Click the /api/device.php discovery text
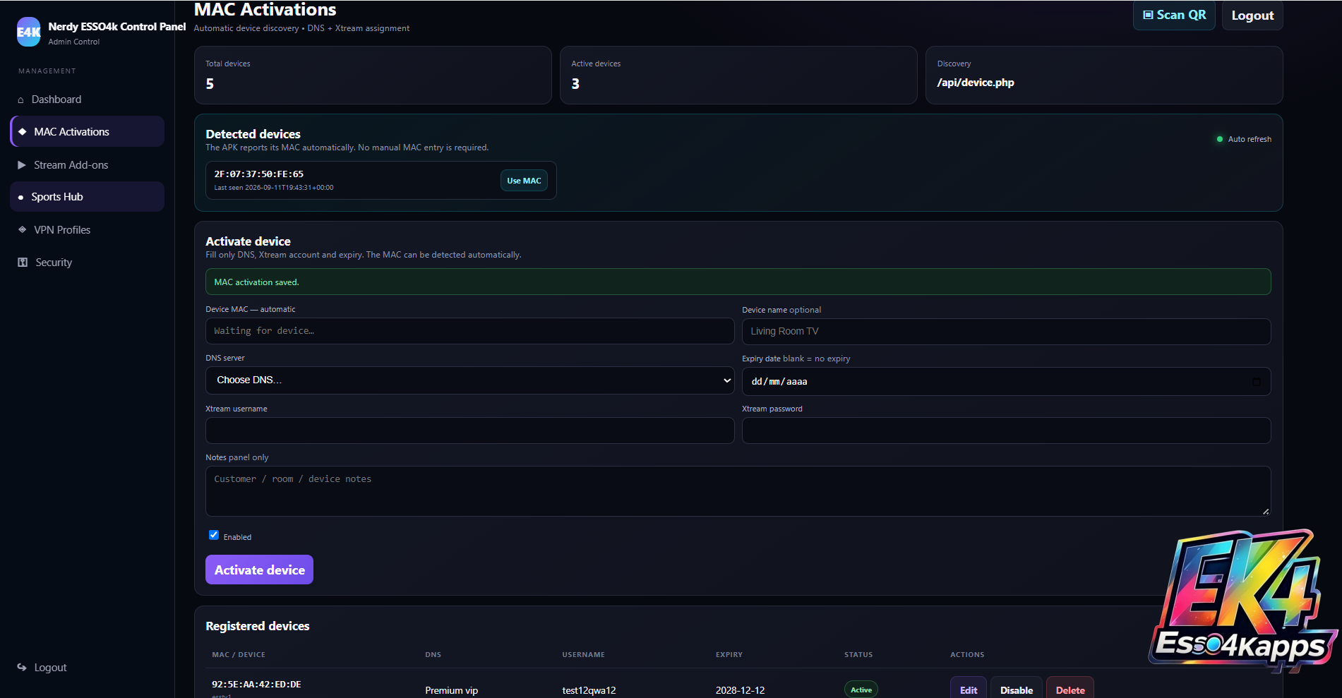Screen dimensions: 1342x698 coord(976,83)
